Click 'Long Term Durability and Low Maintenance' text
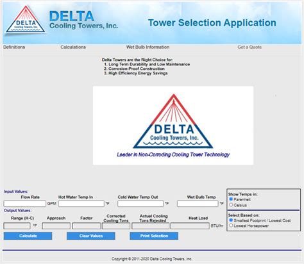 (149, 64)
